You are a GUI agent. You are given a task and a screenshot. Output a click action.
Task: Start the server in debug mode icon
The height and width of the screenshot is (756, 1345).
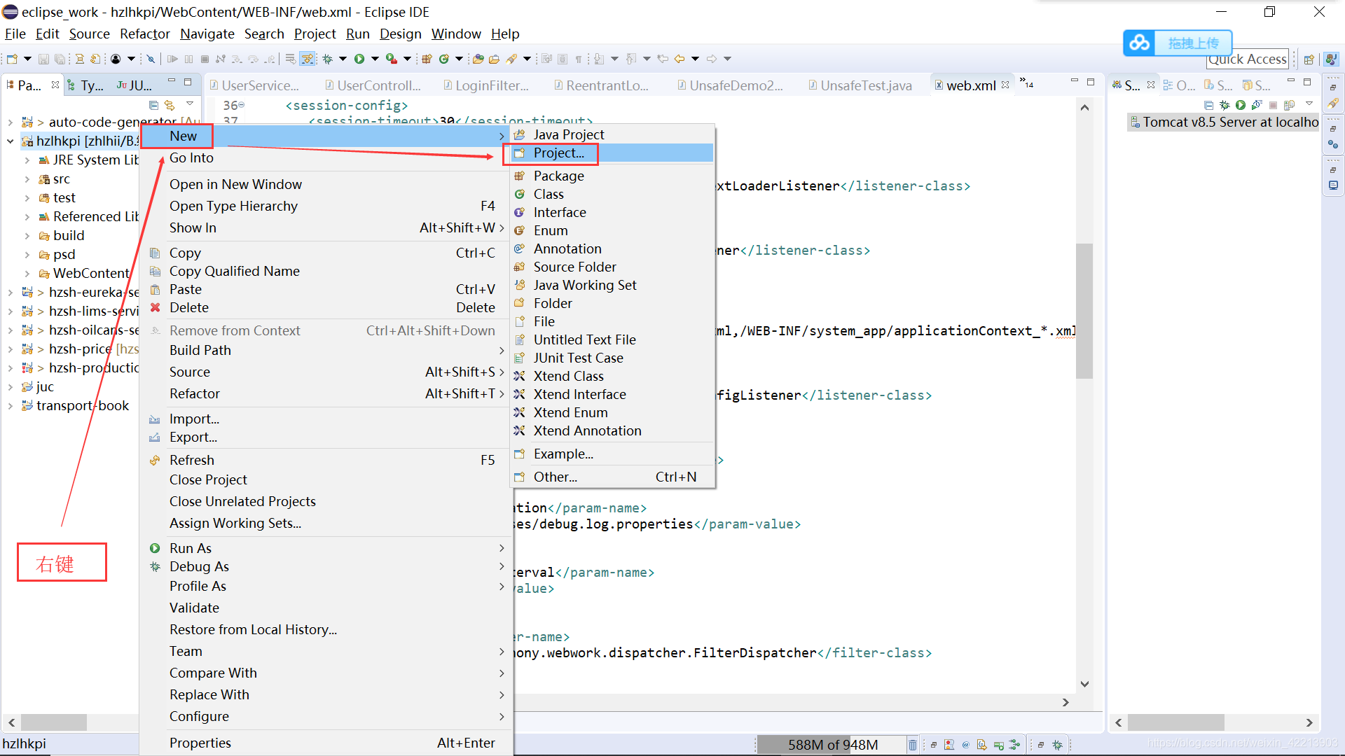point(1225,105)
